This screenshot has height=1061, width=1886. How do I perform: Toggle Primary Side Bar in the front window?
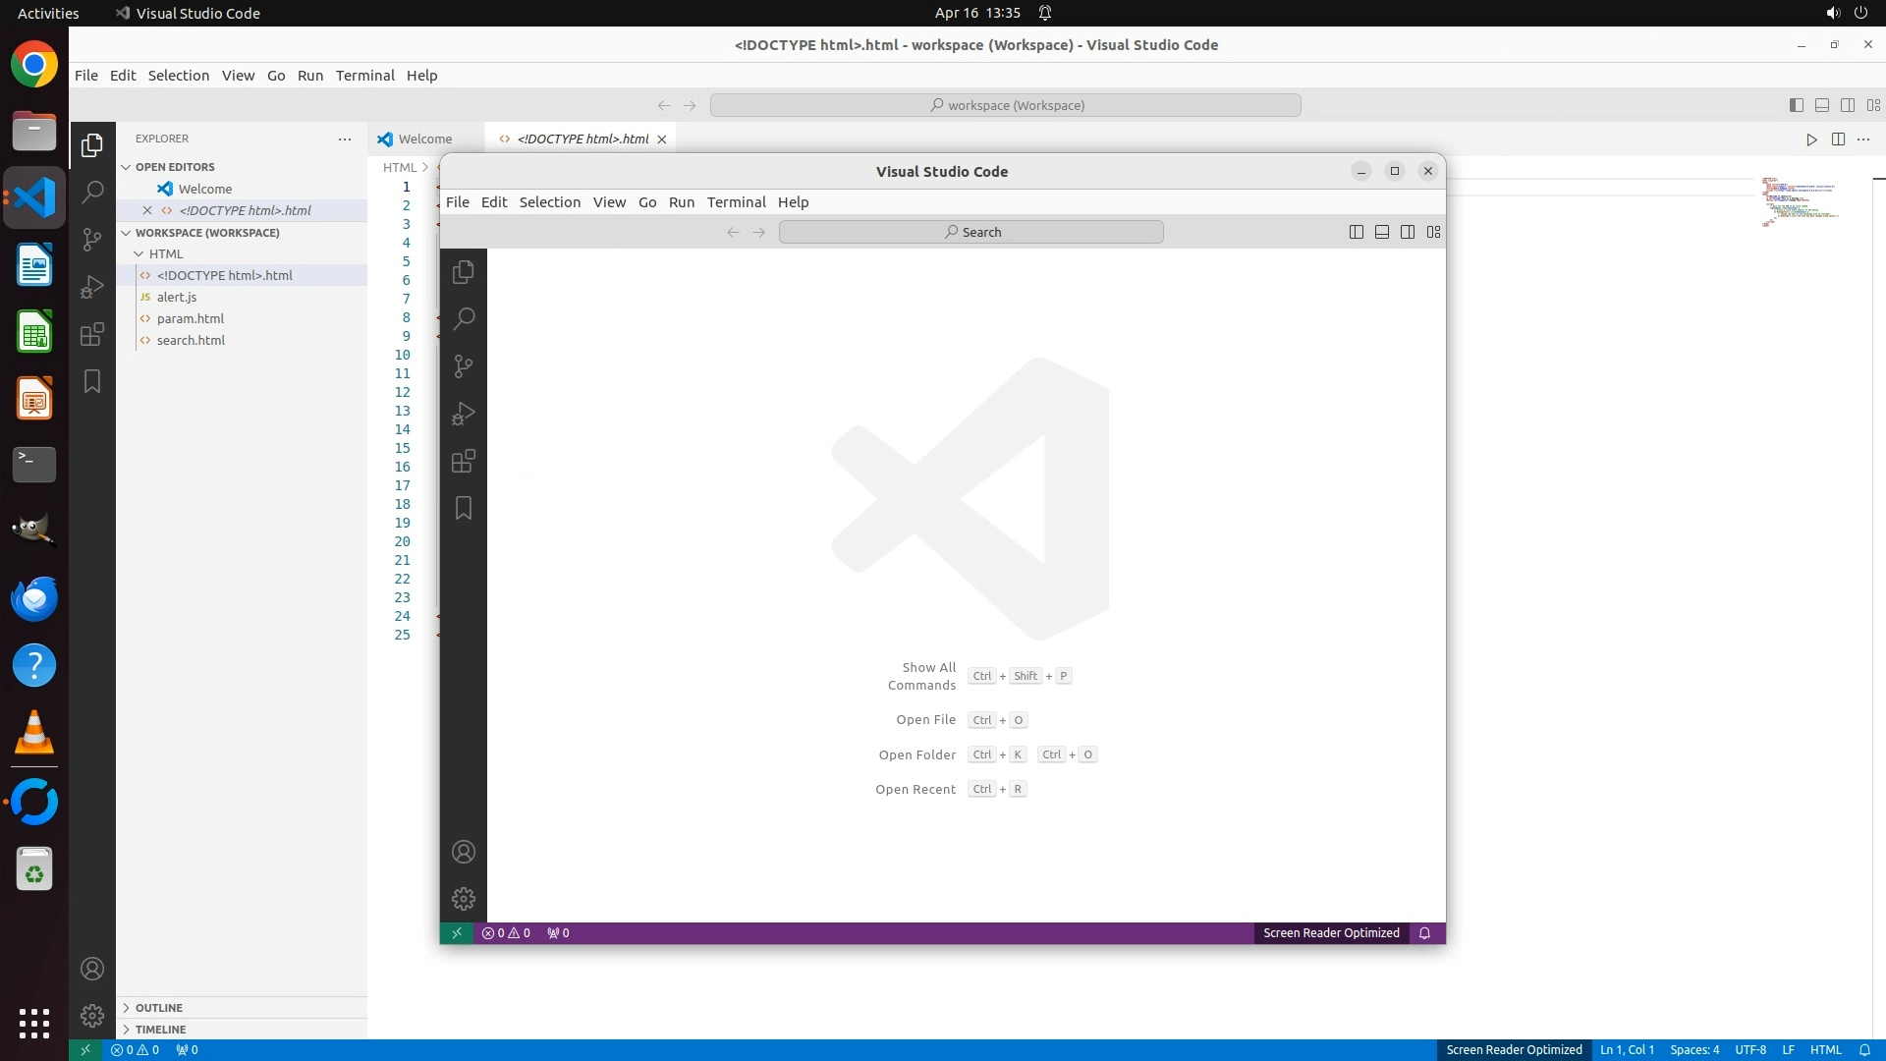click(1357, 232)
